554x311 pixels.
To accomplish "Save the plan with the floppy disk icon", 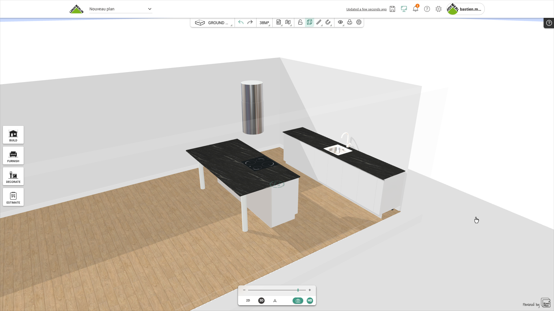I will coord(392,9).
